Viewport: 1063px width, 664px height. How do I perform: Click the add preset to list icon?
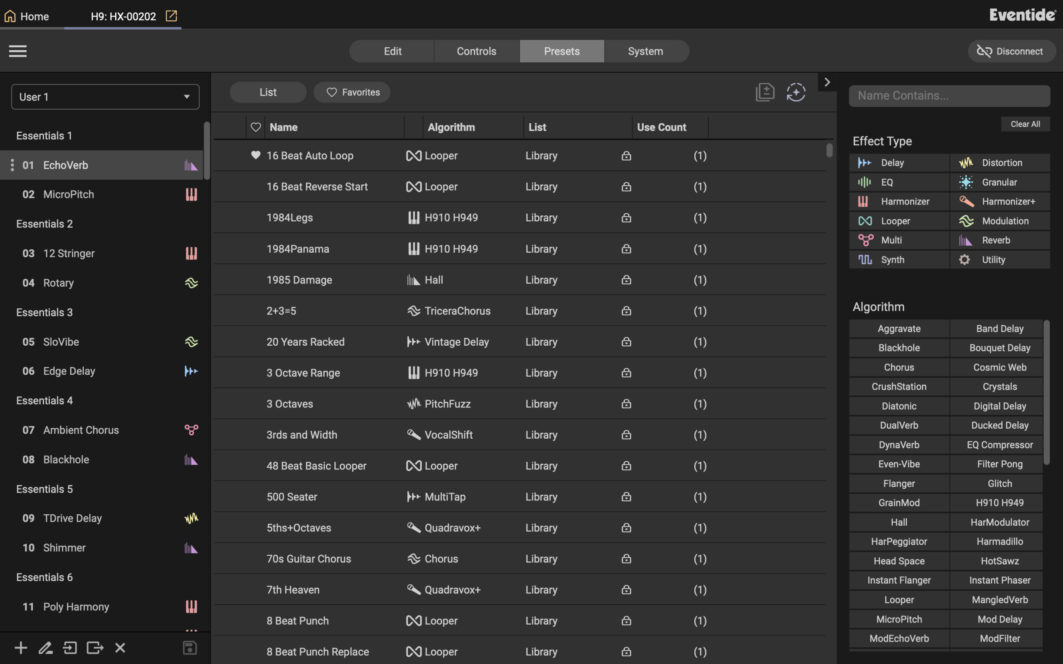point(765,92)
